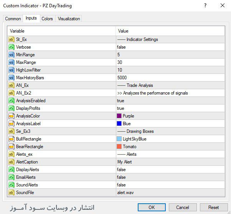This screenshot has width=231, height=214.
Task: Select the Inputs tab
Action: coord(31,18)
